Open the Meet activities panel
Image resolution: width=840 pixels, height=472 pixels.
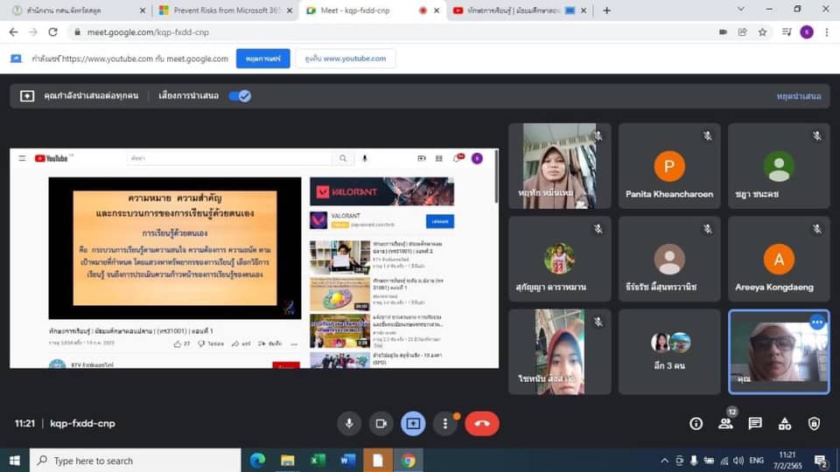point(785,423)
